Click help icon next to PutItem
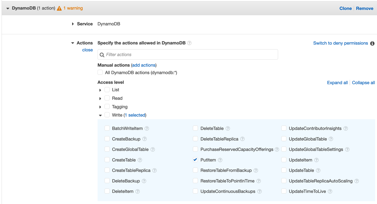The width and height of the screenshot is (377, 204). 220,160
